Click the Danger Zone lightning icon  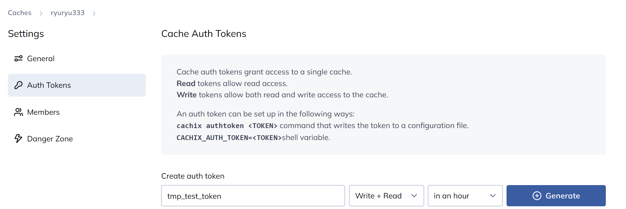(18, 139)
